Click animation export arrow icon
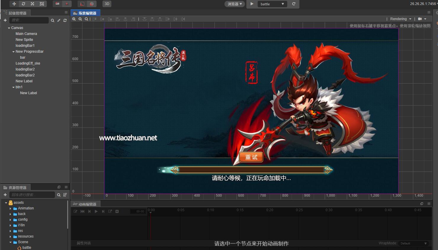Screen dimensions: 438x250 coord(110,211)
